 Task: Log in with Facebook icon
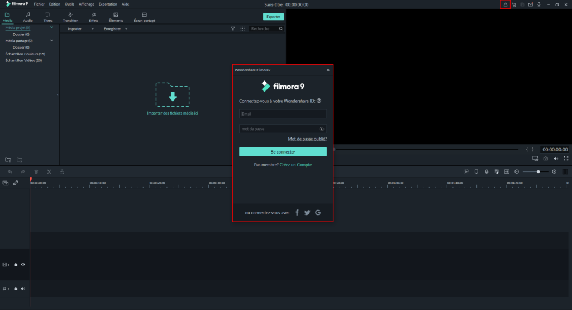tap(297, 213)
